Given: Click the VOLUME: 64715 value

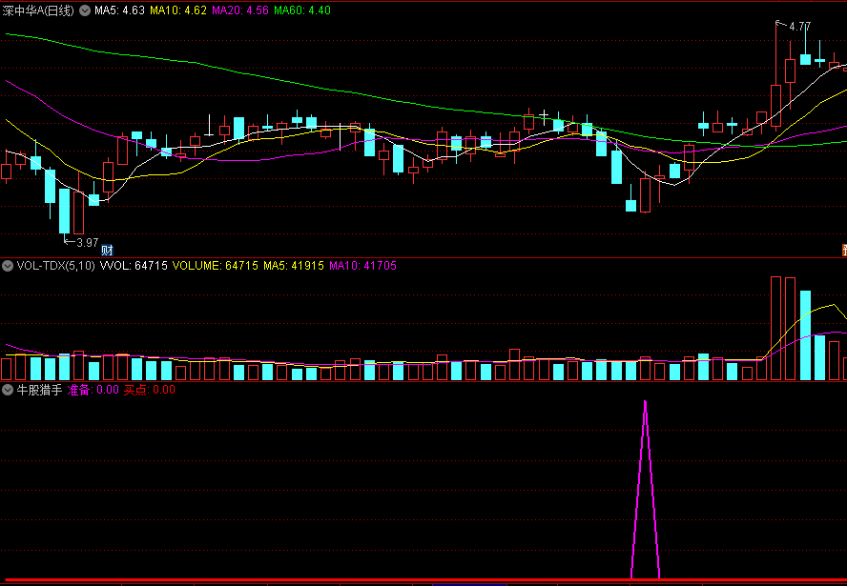Looking at the screenshot, I should (215, 266).
